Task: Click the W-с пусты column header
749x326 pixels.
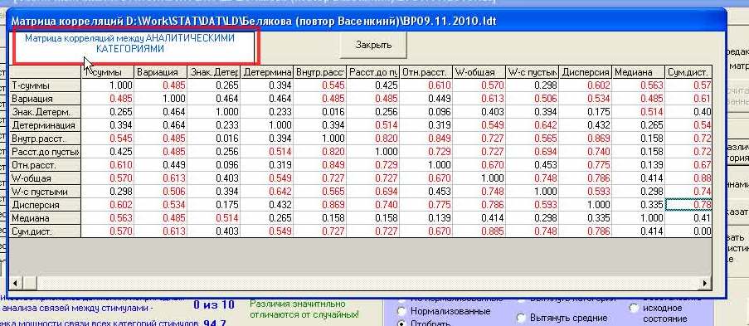Action: 533,72
